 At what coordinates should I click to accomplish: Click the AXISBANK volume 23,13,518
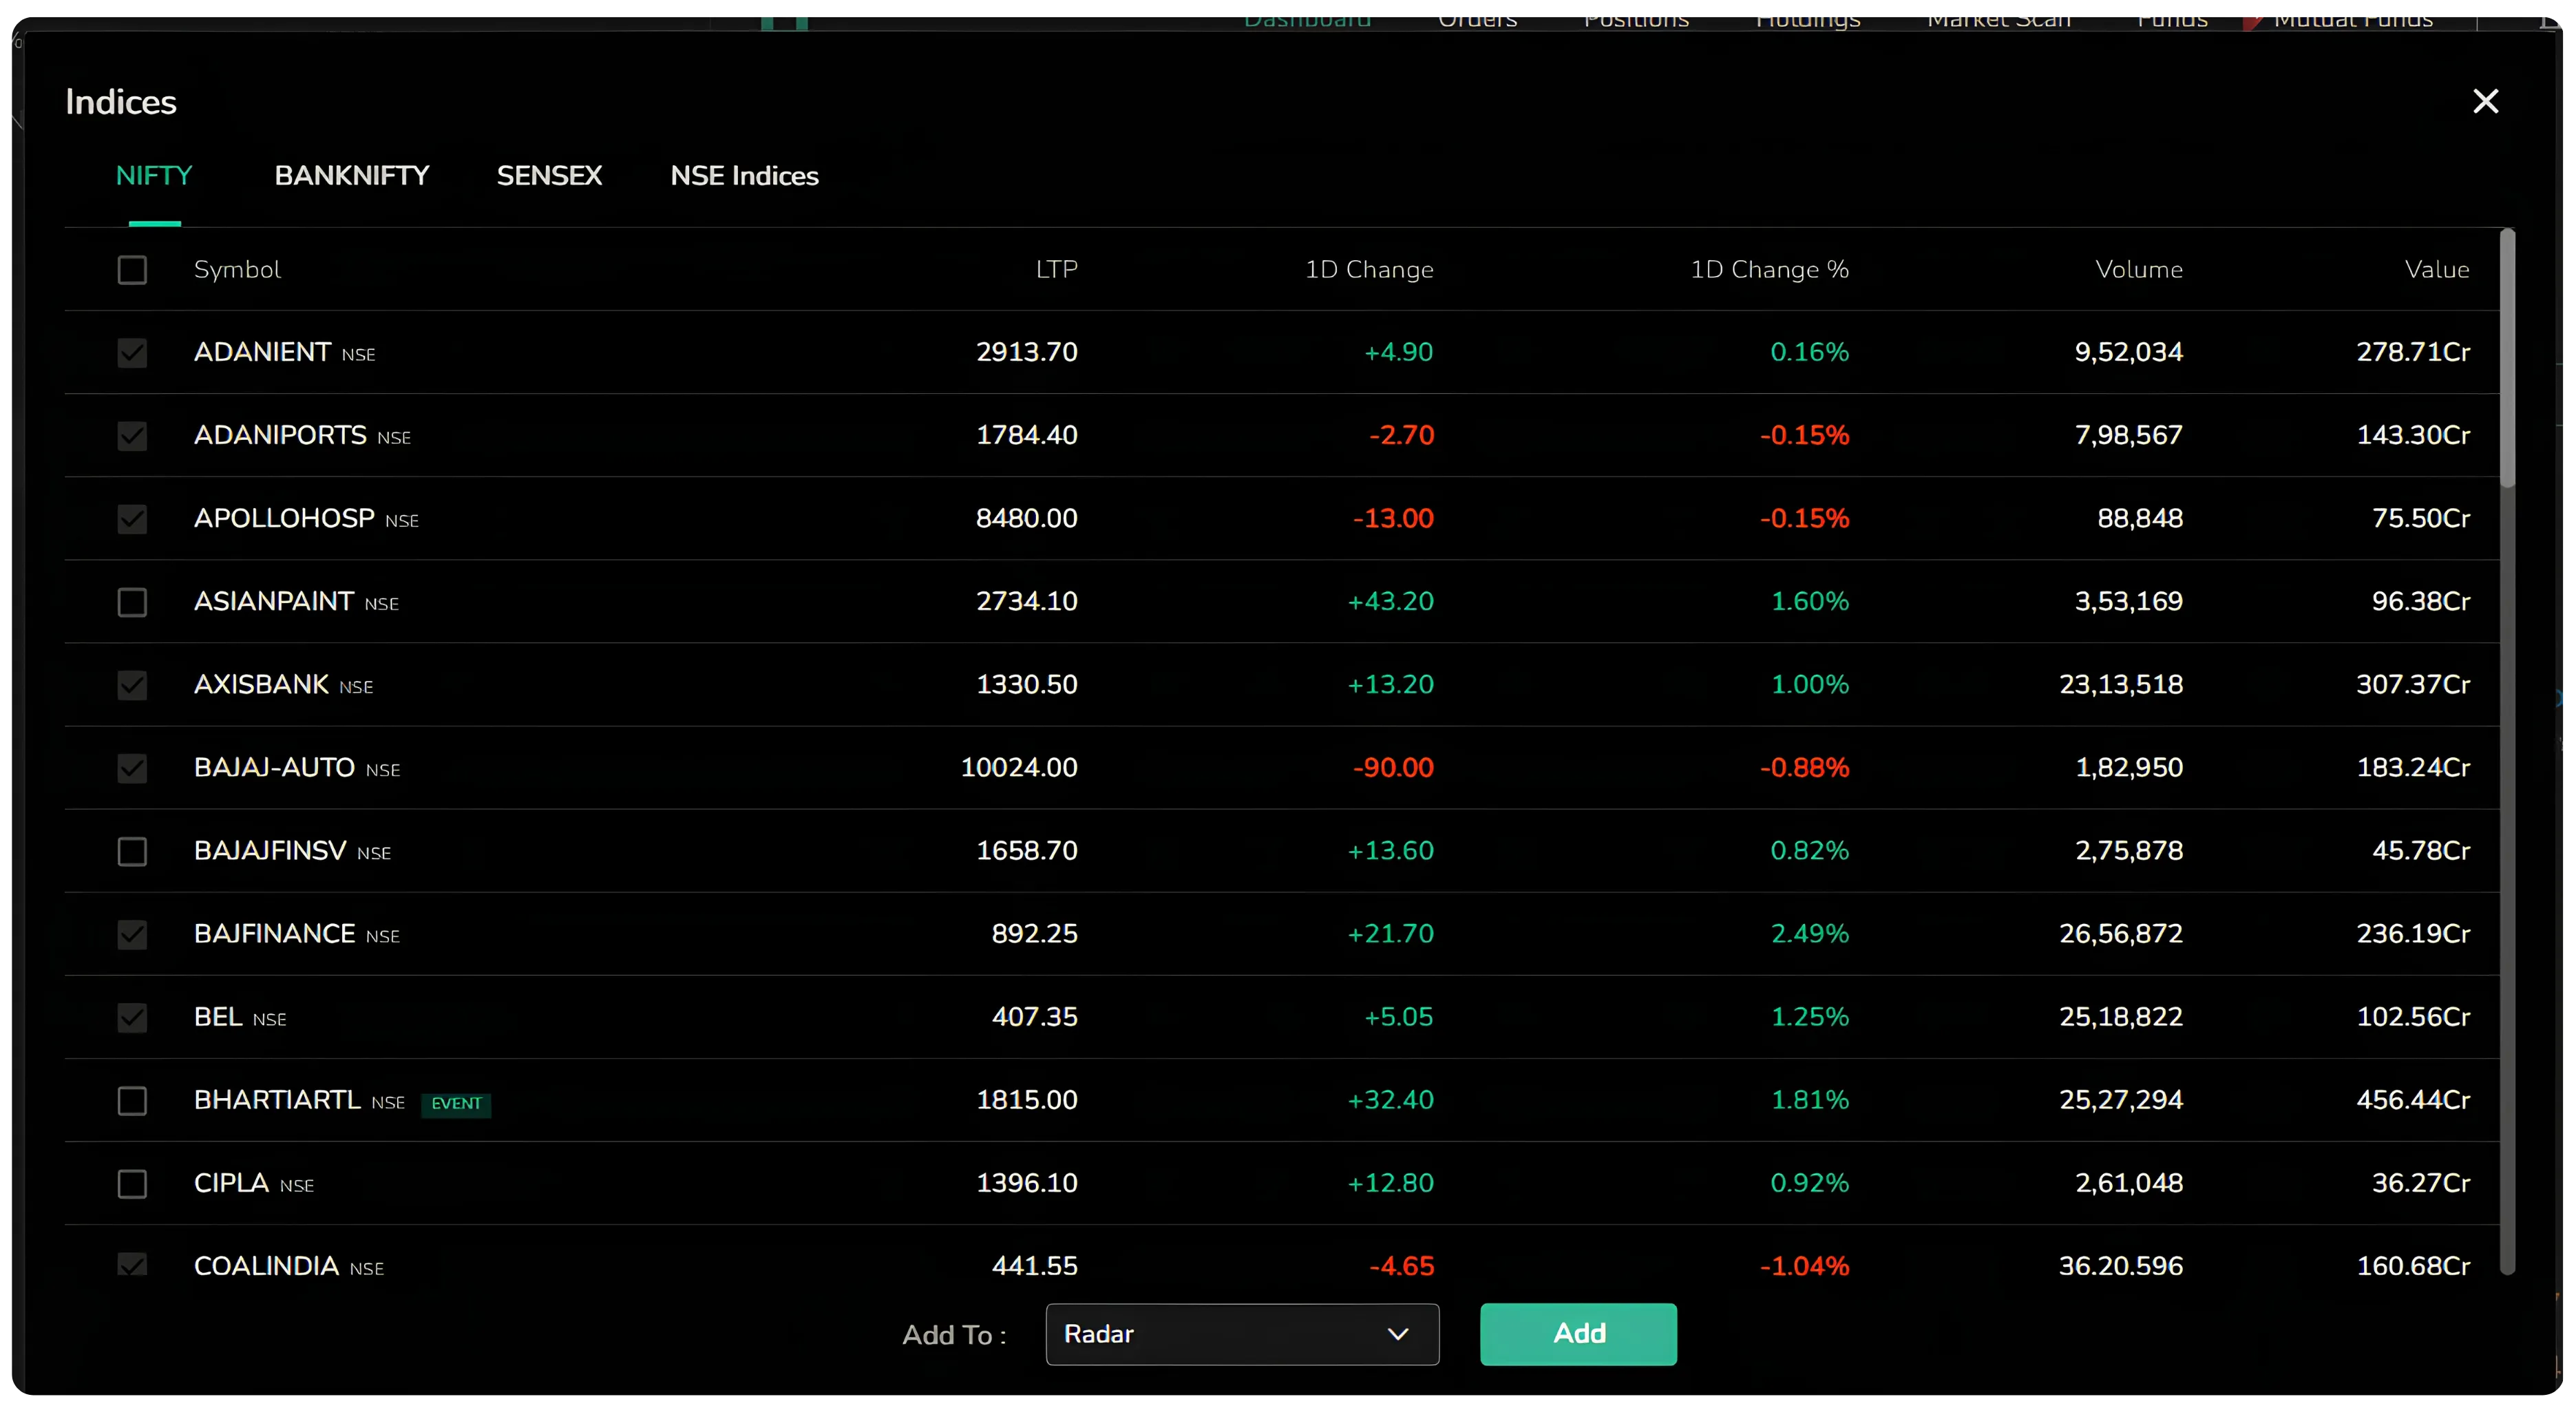pos(2120,684)
